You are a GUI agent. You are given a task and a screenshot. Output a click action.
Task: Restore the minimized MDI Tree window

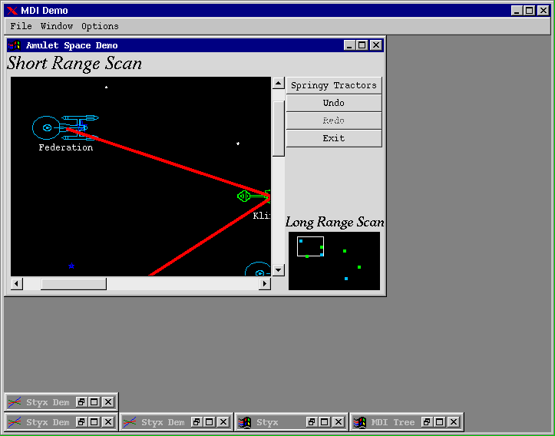[x=426, y=422]
